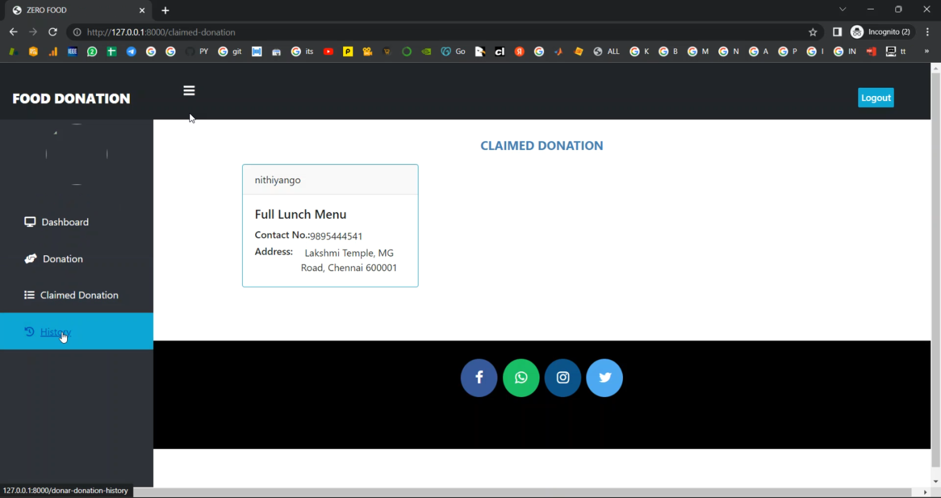Click the Logout button
Viewport: 941px width, 498px height.
click(x=876, y=98)
